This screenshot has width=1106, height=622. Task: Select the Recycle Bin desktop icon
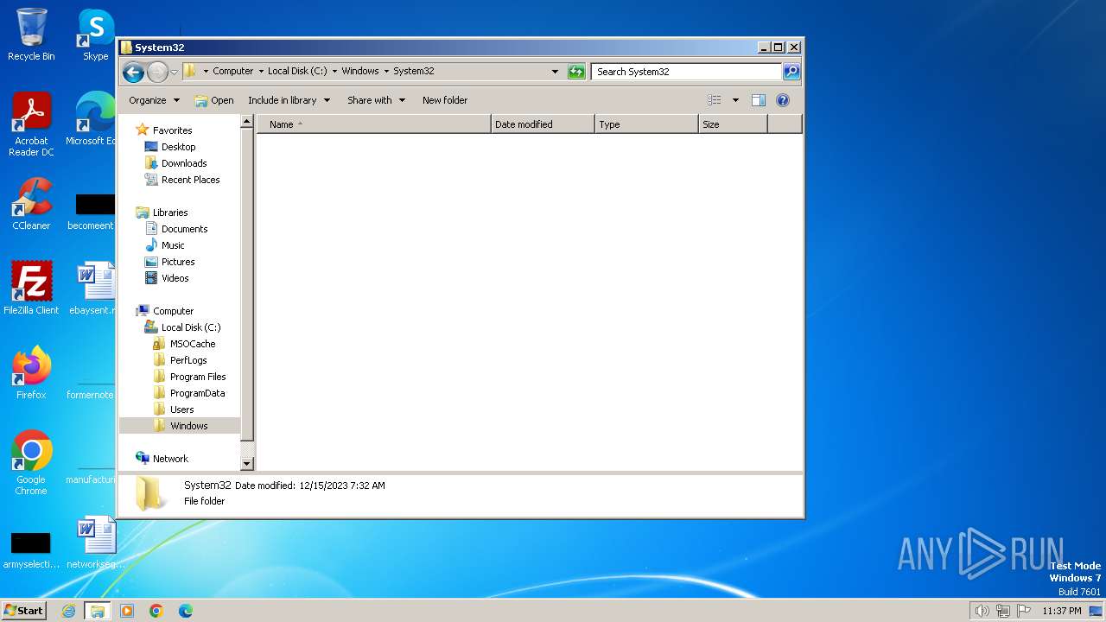(x=31, y=35)
